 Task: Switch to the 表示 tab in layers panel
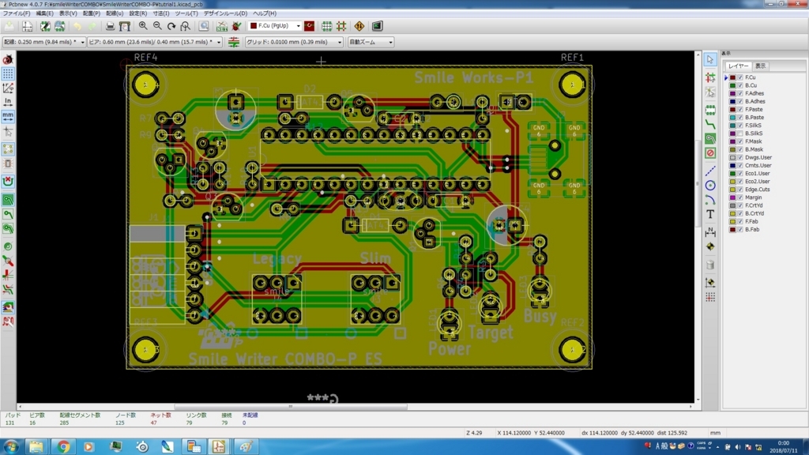click(x=761, y=66)
